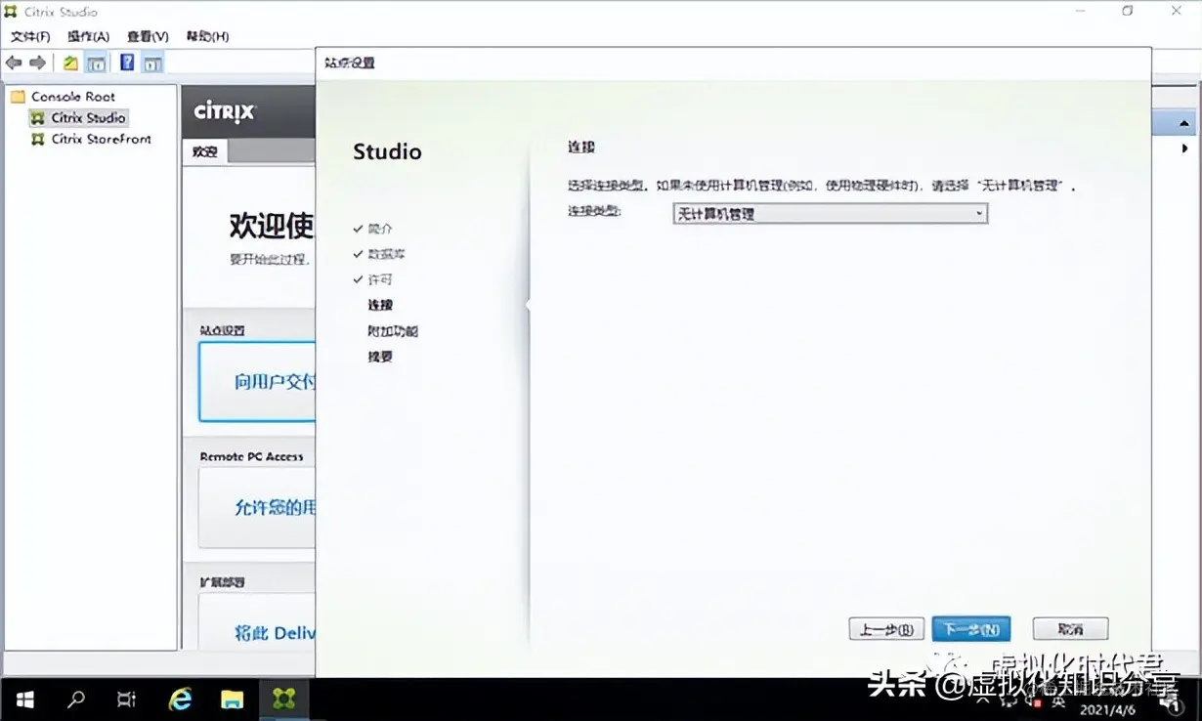Image resolution: width=1202 pixels, height=721 pixels.
Task: Click the back navigation arrow in console toolbar
Action: coord(13,62)
